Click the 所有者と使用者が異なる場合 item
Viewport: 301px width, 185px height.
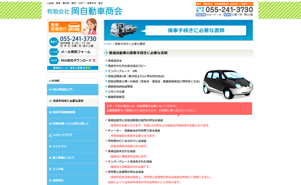point(126,172)
